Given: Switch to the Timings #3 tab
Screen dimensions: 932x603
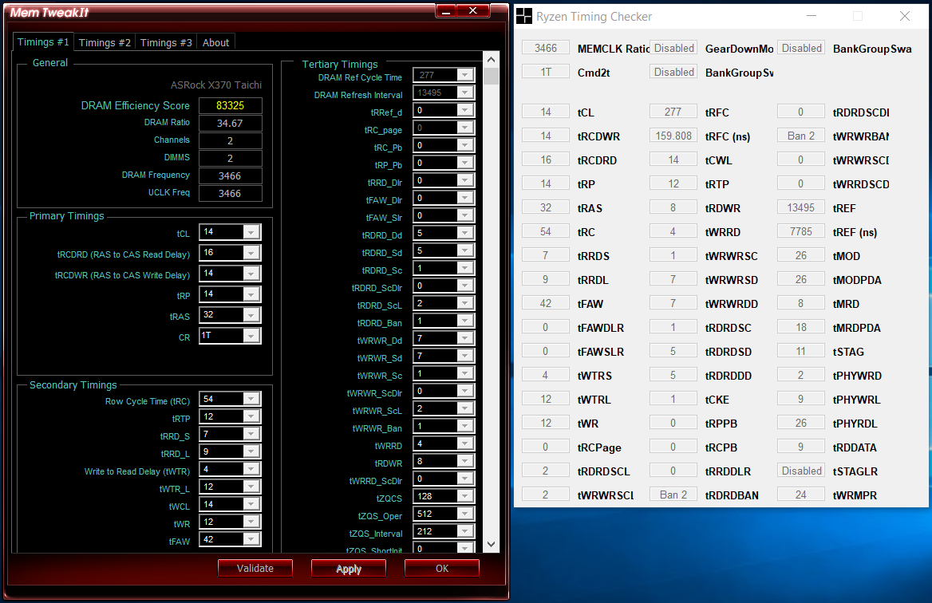Looking at the screenshot, I should click(x=166, y=43).
